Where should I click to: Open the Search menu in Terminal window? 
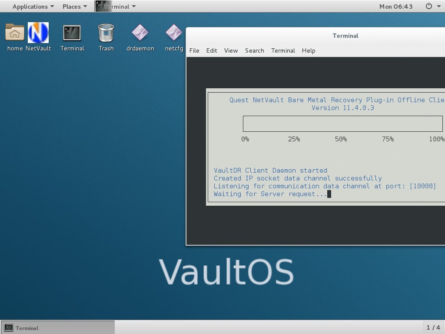pos(254,50)
